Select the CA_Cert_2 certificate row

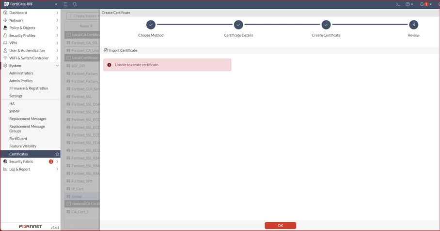(82, 212)
